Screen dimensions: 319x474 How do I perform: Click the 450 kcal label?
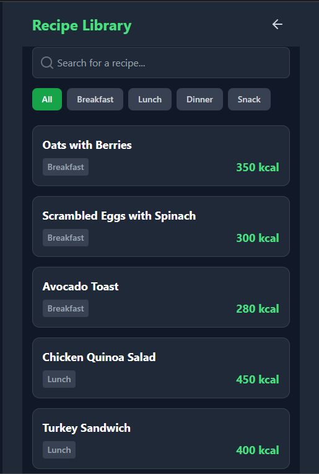point(258,379)
